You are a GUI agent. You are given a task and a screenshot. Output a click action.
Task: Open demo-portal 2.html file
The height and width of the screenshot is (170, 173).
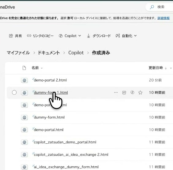[x=50, y=80]
